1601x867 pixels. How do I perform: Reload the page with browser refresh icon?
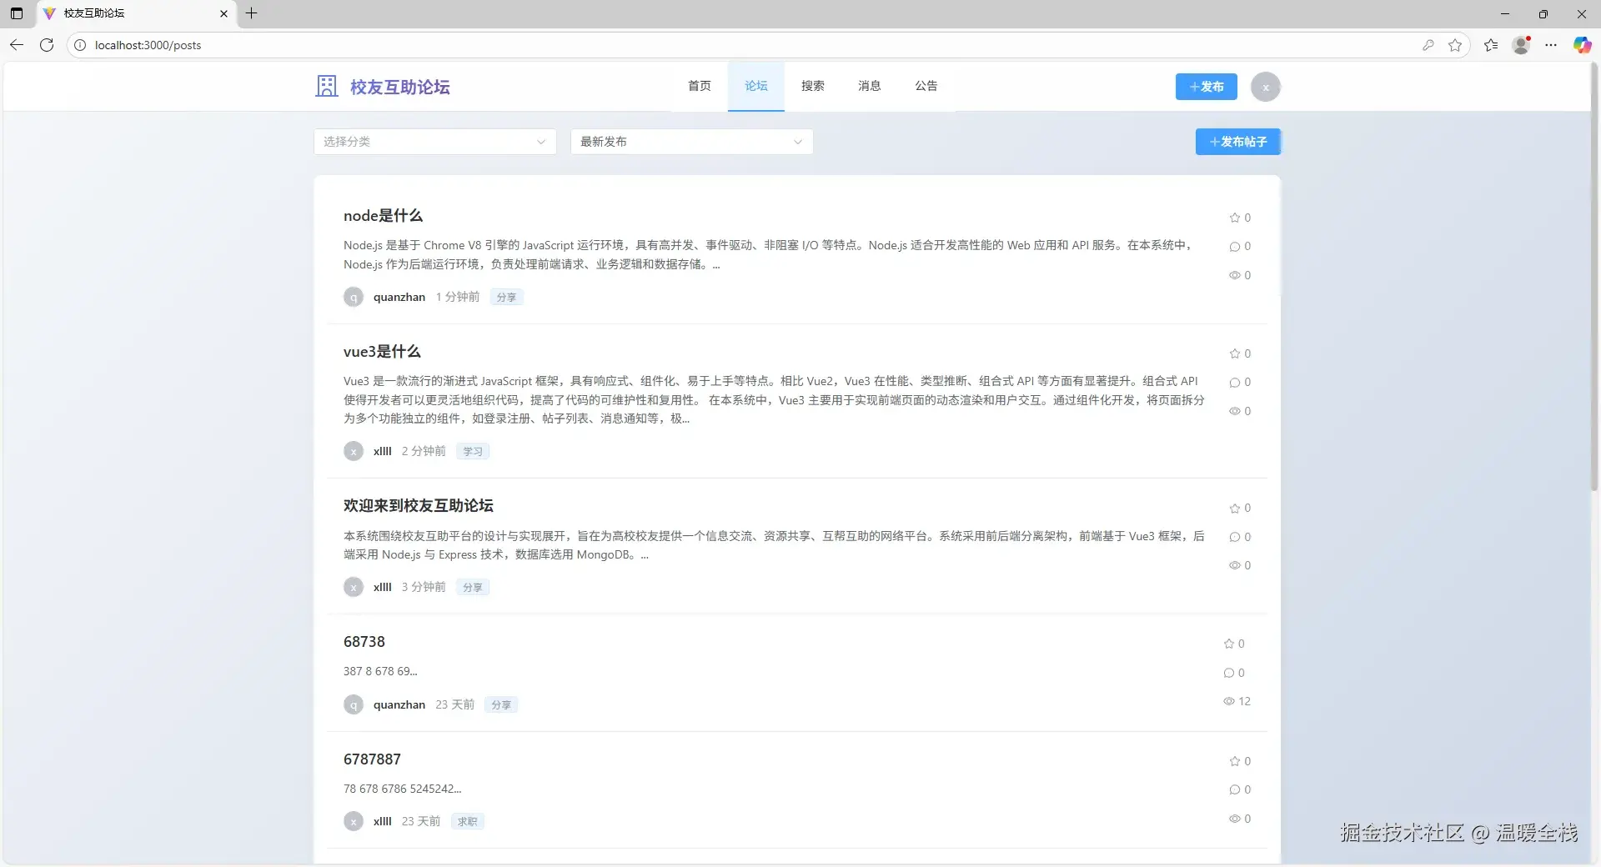47,45
